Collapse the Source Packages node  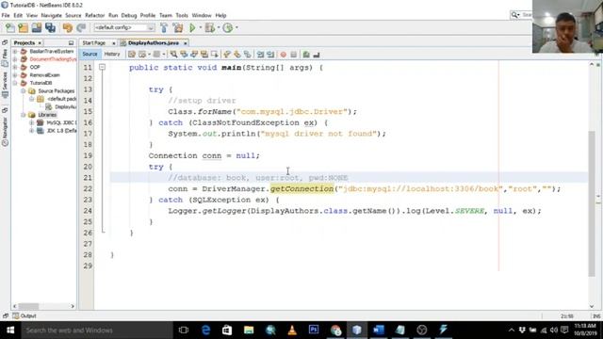(23, 91)
